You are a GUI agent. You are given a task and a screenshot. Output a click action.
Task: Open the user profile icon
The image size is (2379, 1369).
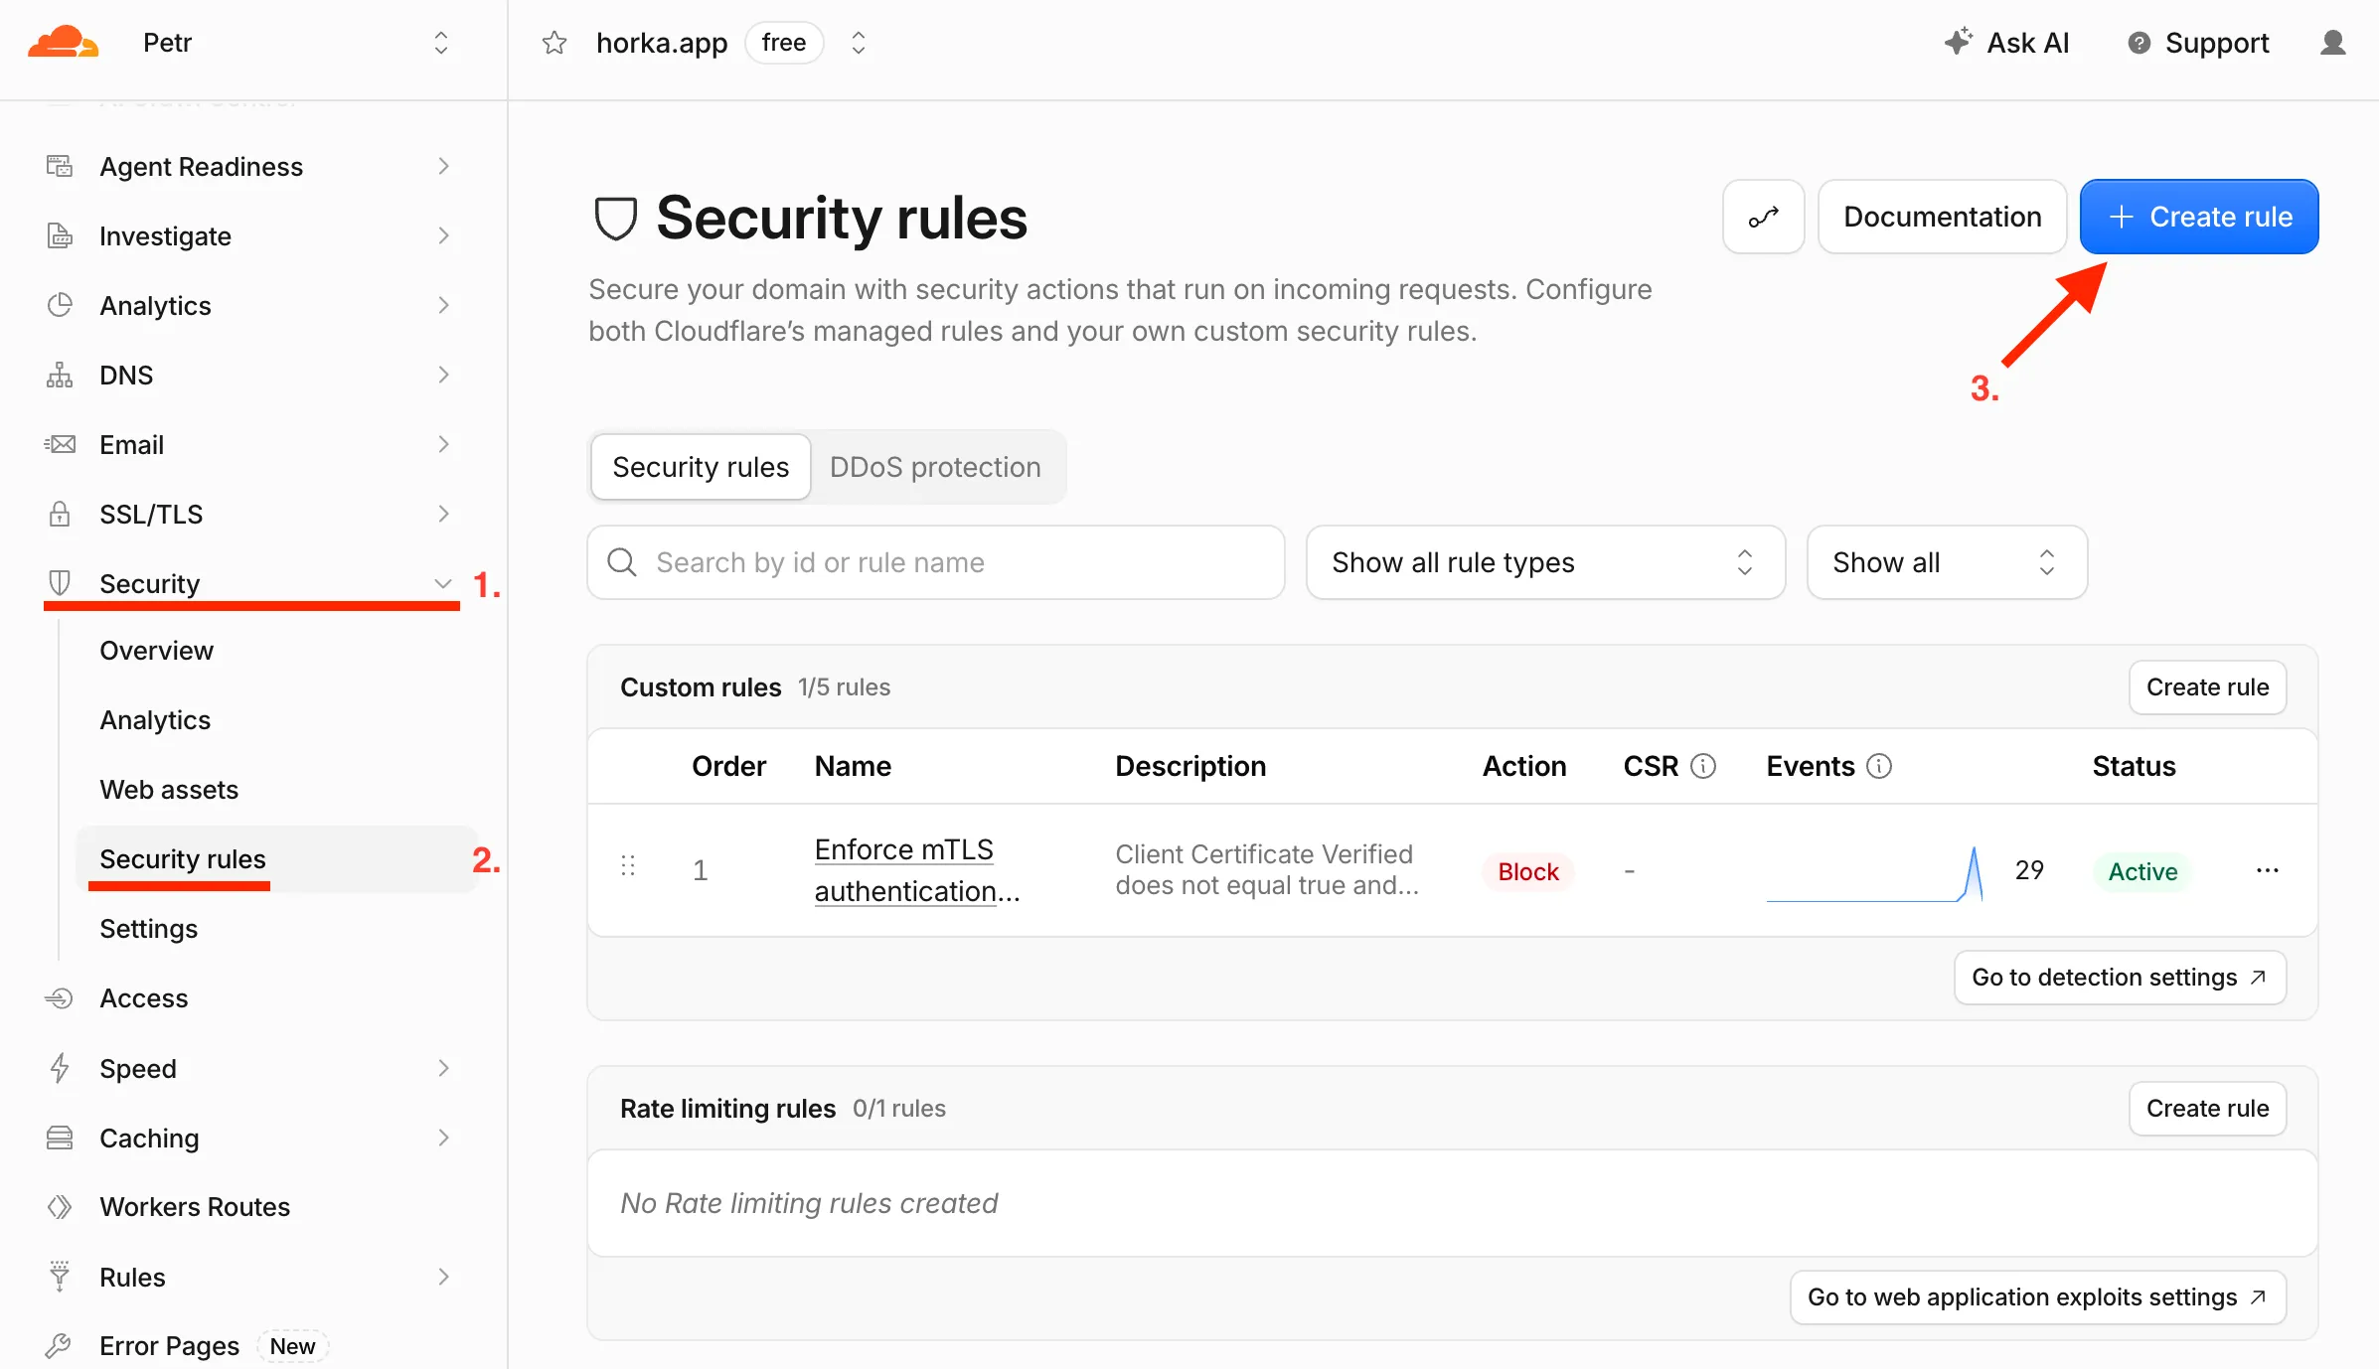pyautogui.click(x=2332, y=43)
